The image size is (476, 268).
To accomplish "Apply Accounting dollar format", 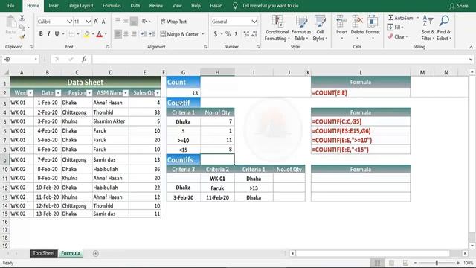I will coord(216,34).
